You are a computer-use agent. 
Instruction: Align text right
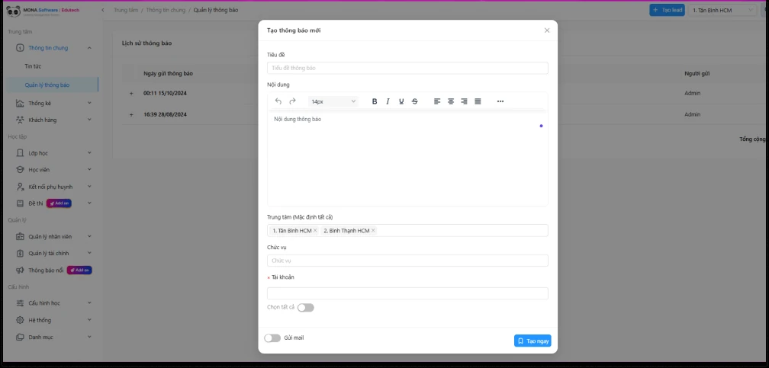pyautogui.click(x=464, y=101)
